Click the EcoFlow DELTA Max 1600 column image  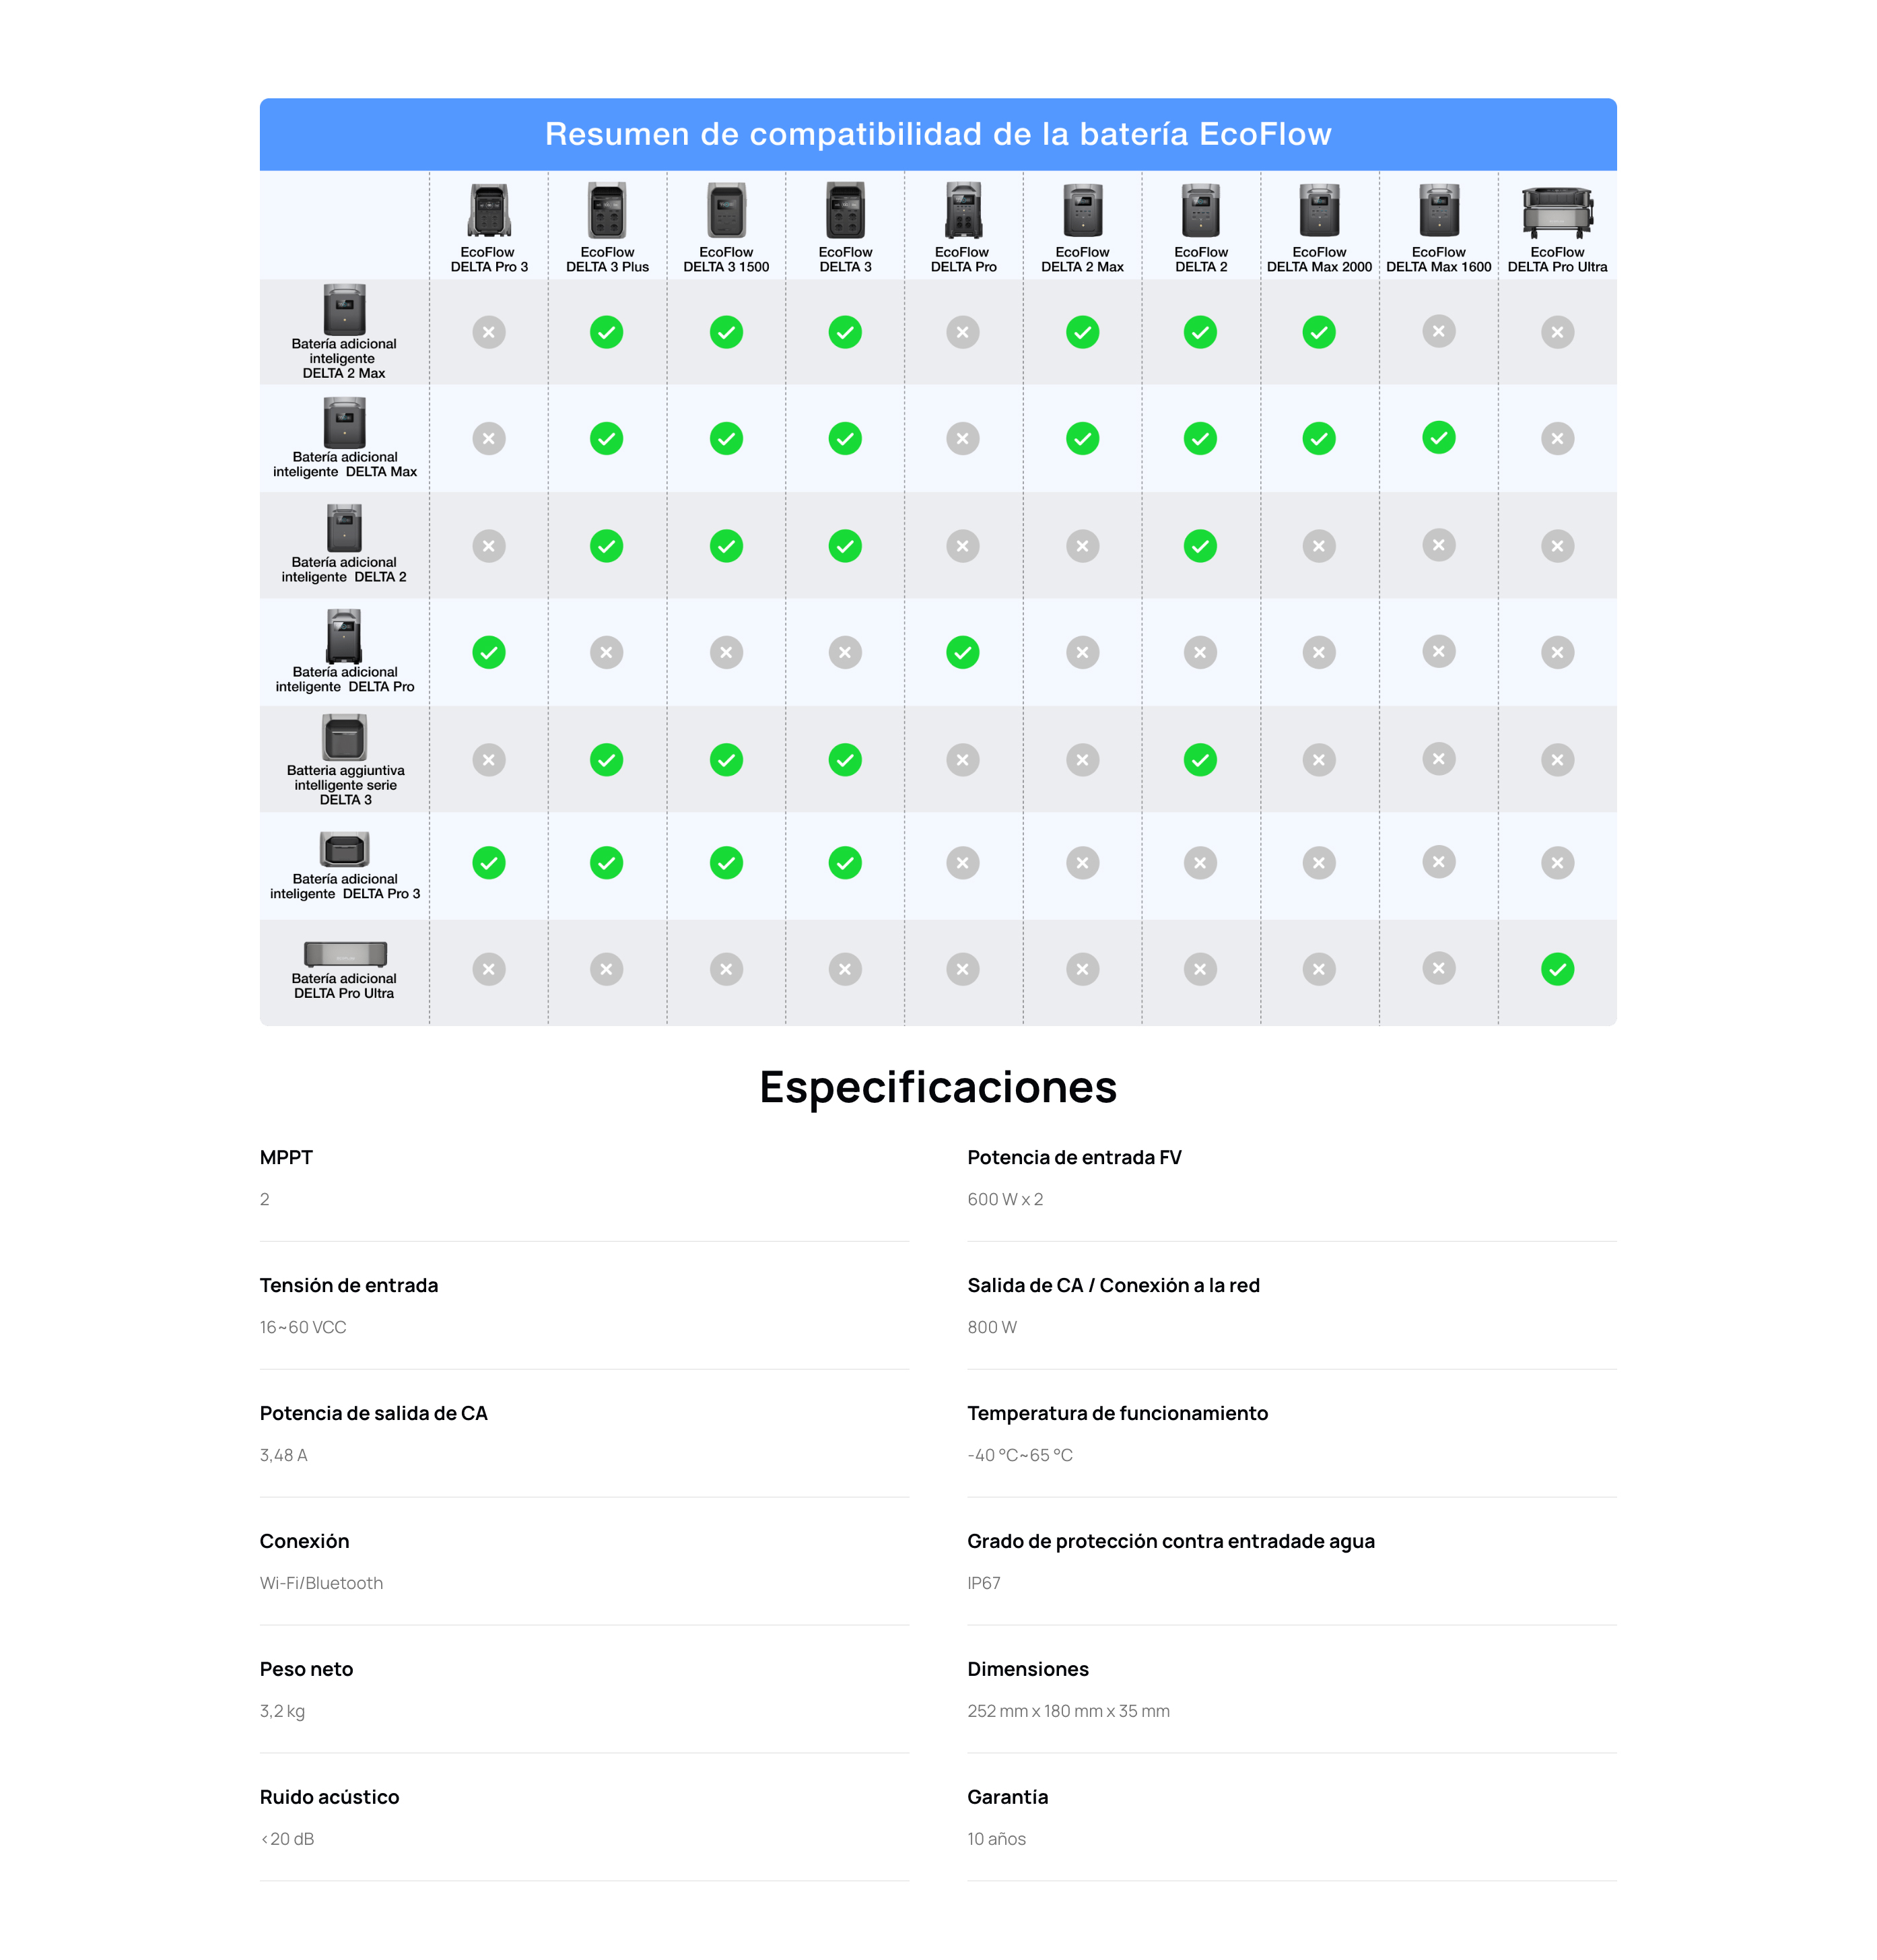coord(1438,211)
